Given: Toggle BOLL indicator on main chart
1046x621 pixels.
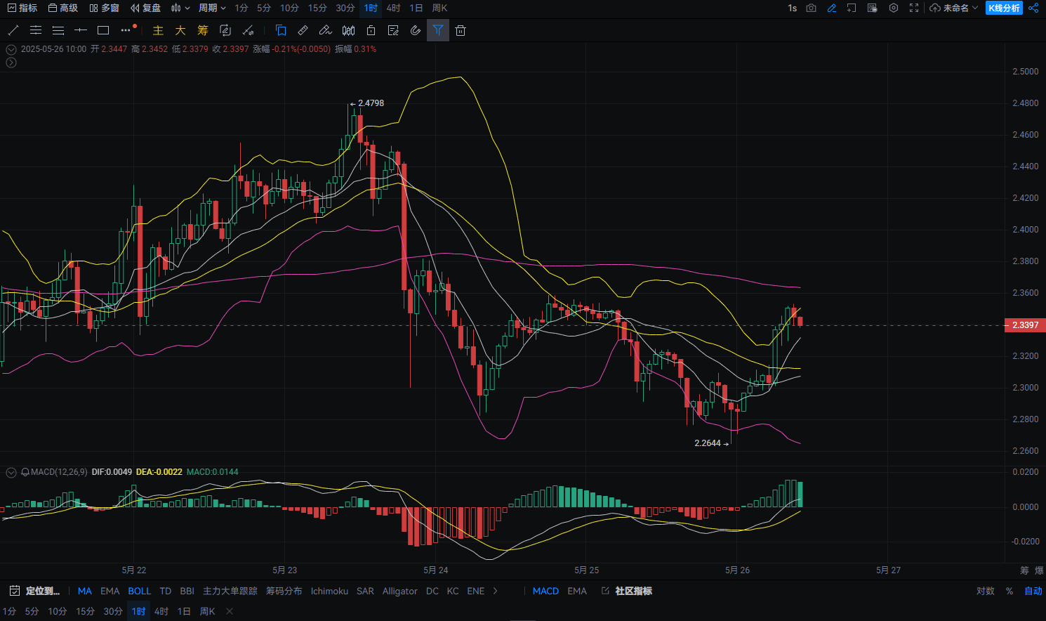Looking at the screenshot, I should coord(139,591).
